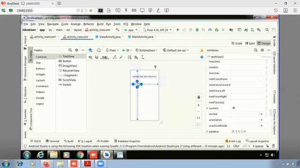300x168 pixels.
Task: Run the app with green play button
Action: point(178,30)
